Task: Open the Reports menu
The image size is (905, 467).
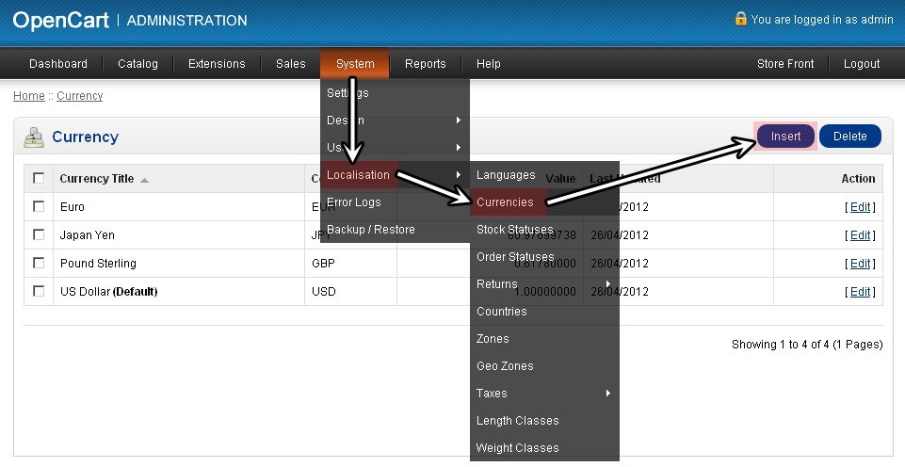Action: pyautogui.click(x=426, y=63)
